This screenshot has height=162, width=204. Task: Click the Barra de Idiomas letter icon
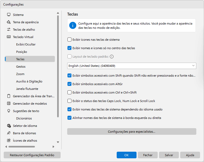pyautogui.click(x=9, y=133)
